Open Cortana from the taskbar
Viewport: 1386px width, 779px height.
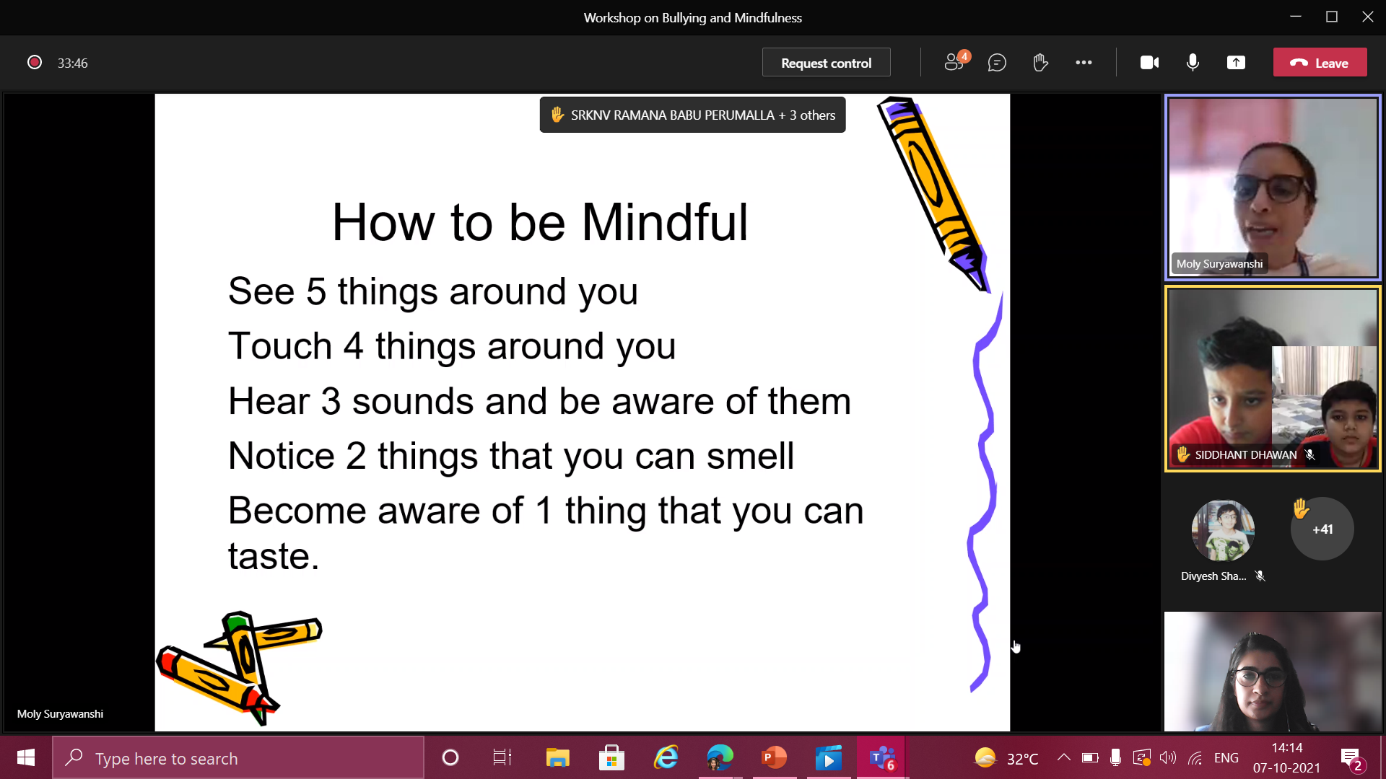(450, 757)
